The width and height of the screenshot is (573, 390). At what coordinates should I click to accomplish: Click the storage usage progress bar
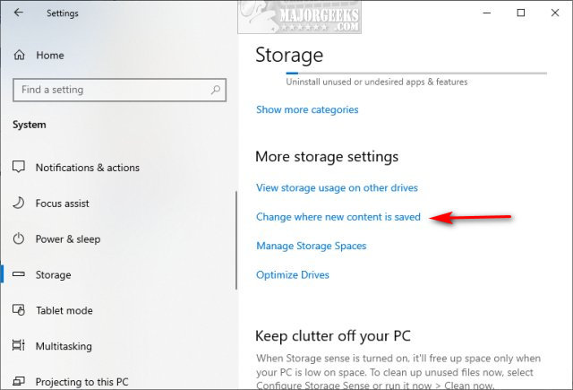coord(415,73)
